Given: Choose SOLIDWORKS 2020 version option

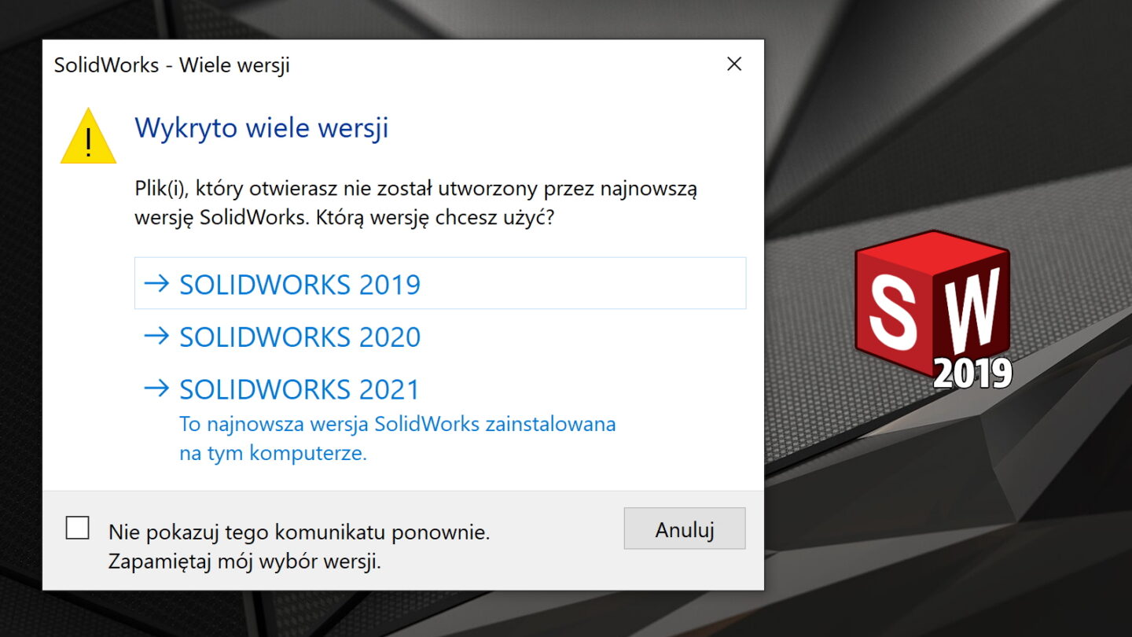Looking at the screenshot, I should click(440, 337).
